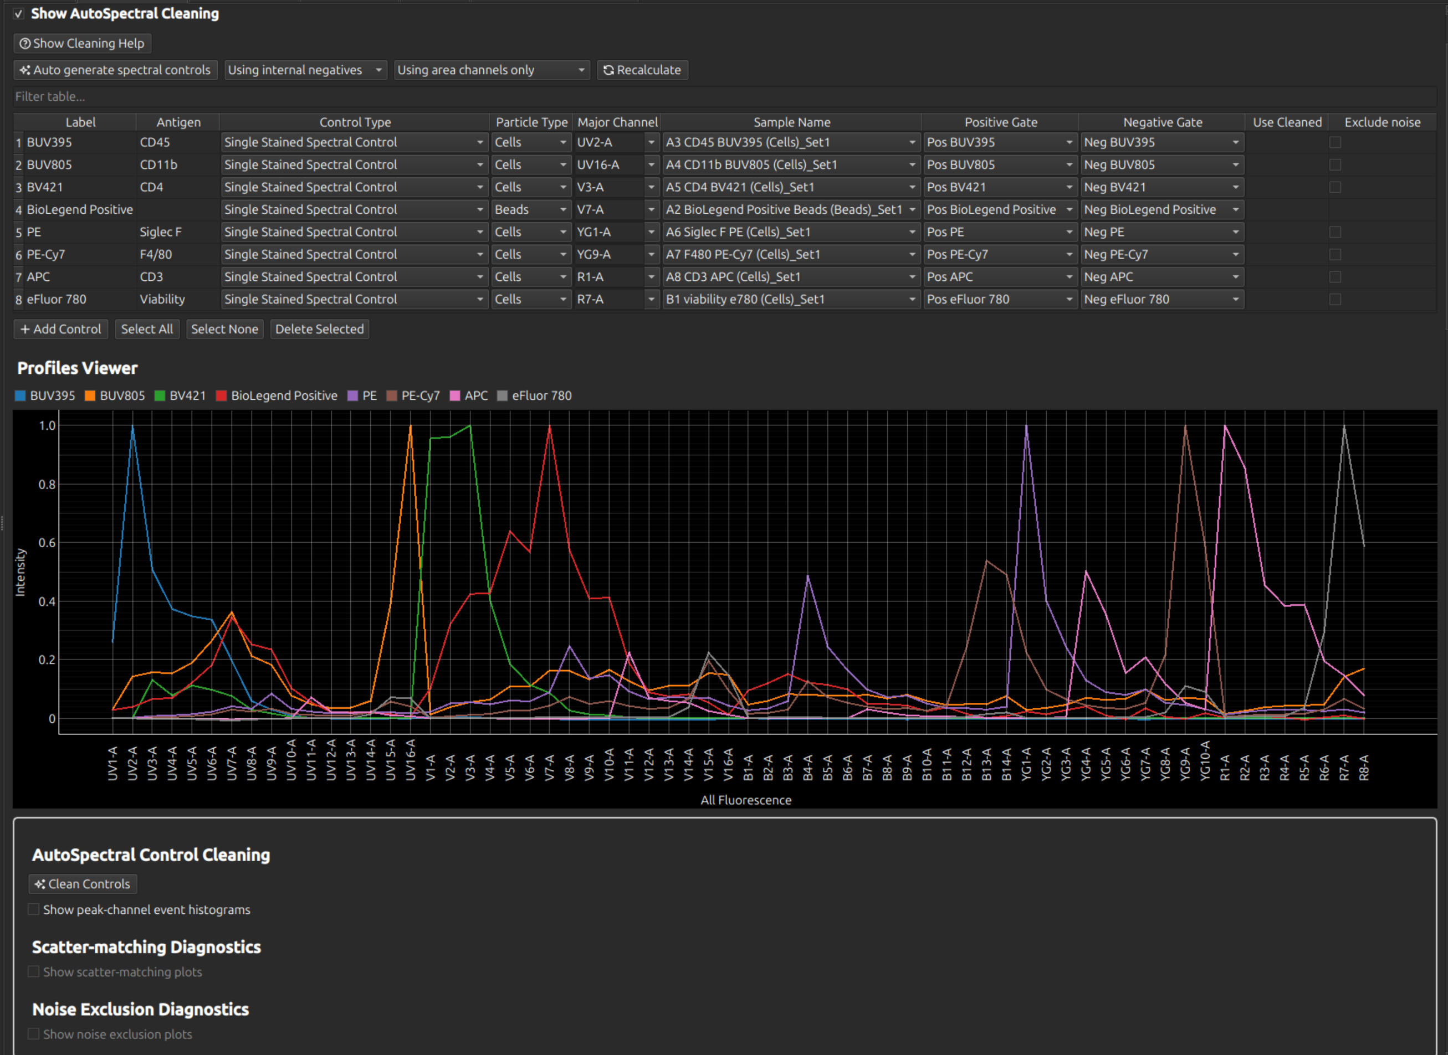
Task: Toggle Exclude noise checkbox for PE row
Action: [x=1335, y=232]
